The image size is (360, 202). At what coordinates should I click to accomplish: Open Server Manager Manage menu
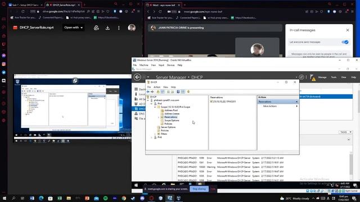(x=322, y=77)
